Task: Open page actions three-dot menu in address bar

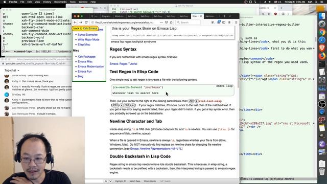Action: (161, 22)
